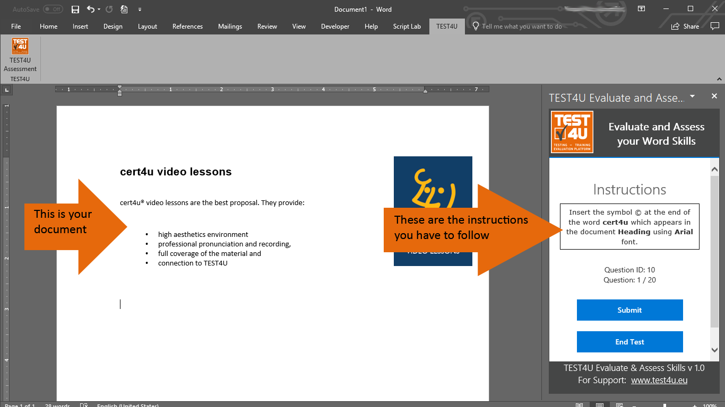Toggle the AutoSave switch
725x407 pixels.
53,9
